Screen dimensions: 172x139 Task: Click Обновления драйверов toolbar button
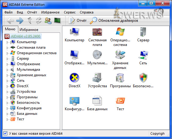[114, 21]
